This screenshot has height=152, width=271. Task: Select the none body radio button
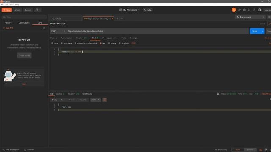pyautogui.click(x=52, y=43)
